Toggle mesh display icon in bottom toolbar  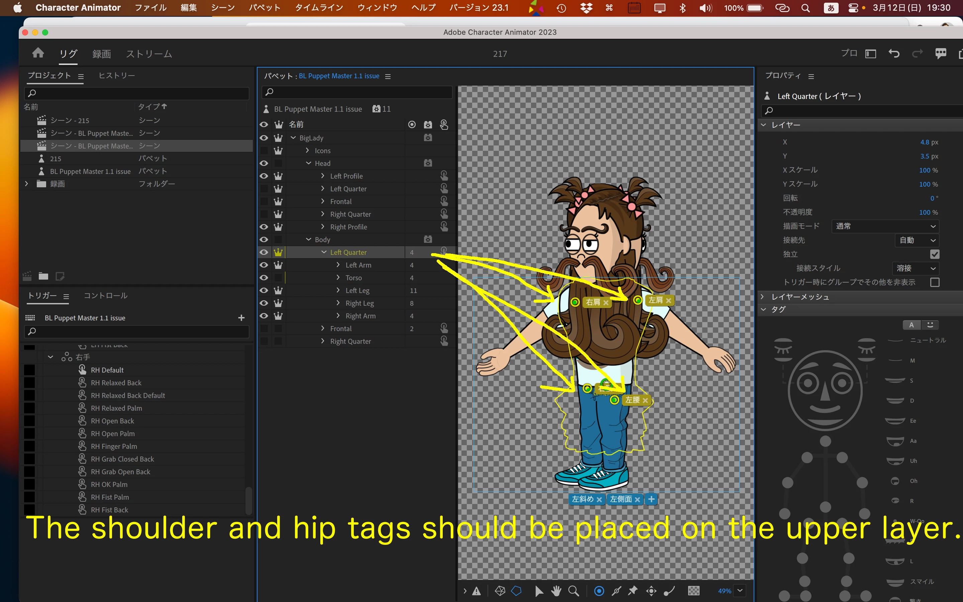click(500, 591)
